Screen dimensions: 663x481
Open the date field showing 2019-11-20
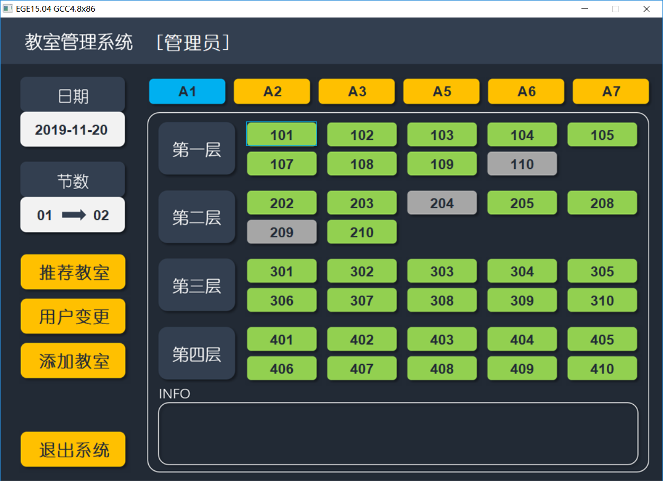(73, 129)
